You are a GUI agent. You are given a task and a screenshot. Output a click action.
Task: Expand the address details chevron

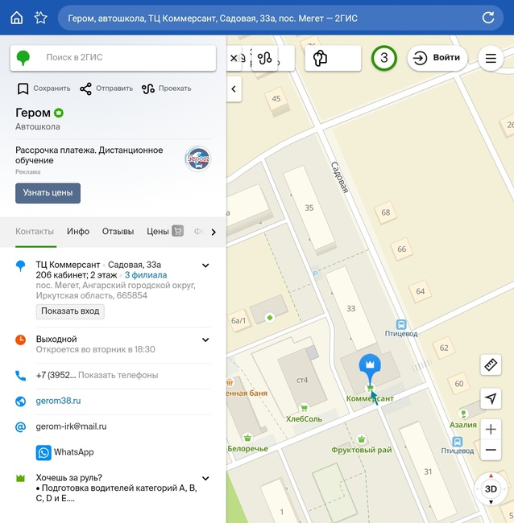205,266
